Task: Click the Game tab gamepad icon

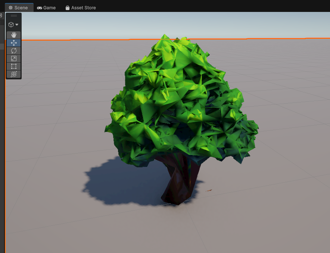Action: click(39, 7)
